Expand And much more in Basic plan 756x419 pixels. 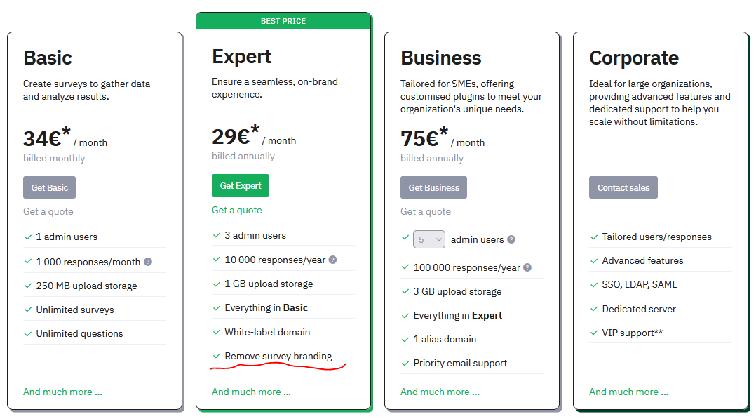pyautogui.click(x=62, y=392)
